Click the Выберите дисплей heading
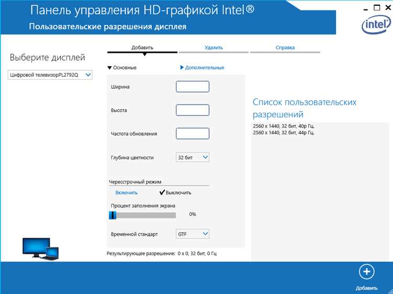 tap(47, 58)
